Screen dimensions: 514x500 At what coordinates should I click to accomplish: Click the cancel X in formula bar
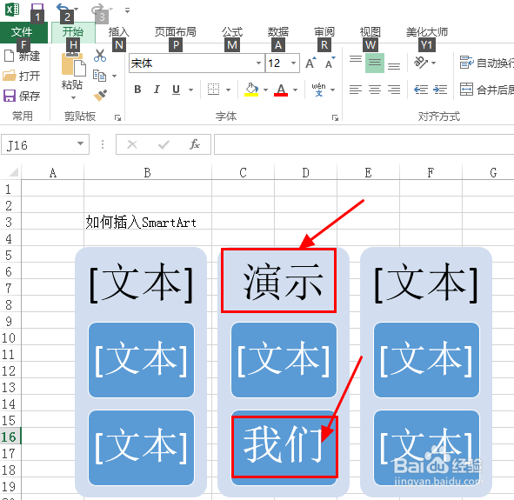(x=132, y=144)
